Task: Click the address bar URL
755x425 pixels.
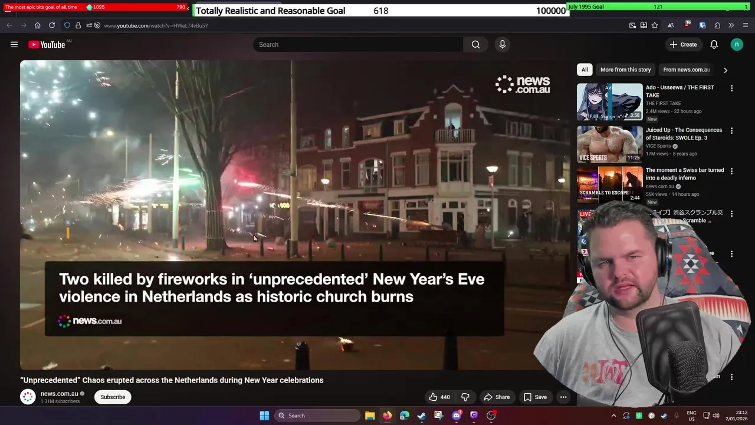Action: [x=156, y=25]
